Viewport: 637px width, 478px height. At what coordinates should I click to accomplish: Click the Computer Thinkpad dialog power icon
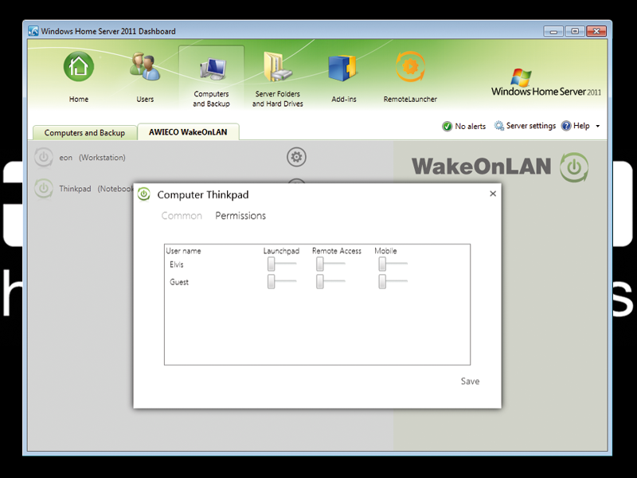coord(144,194)
